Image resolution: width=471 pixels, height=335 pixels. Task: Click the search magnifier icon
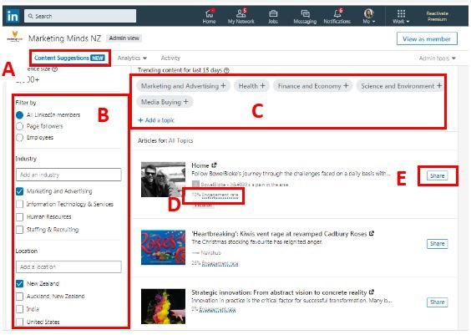pyautogui.click(x=30, y=16)
